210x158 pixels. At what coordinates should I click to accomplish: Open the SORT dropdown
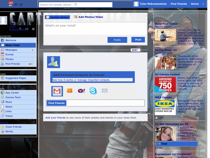(135, 50)
